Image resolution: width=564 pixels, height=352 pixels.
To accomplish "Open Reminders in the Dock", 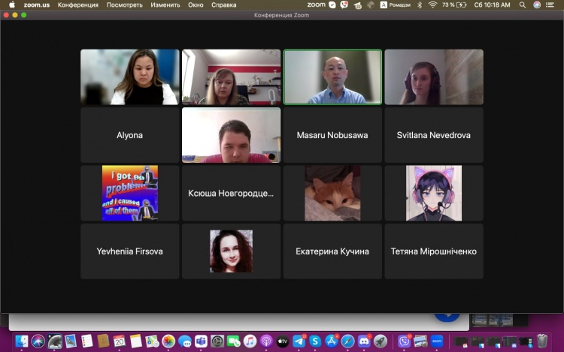I will coord(86,341).
